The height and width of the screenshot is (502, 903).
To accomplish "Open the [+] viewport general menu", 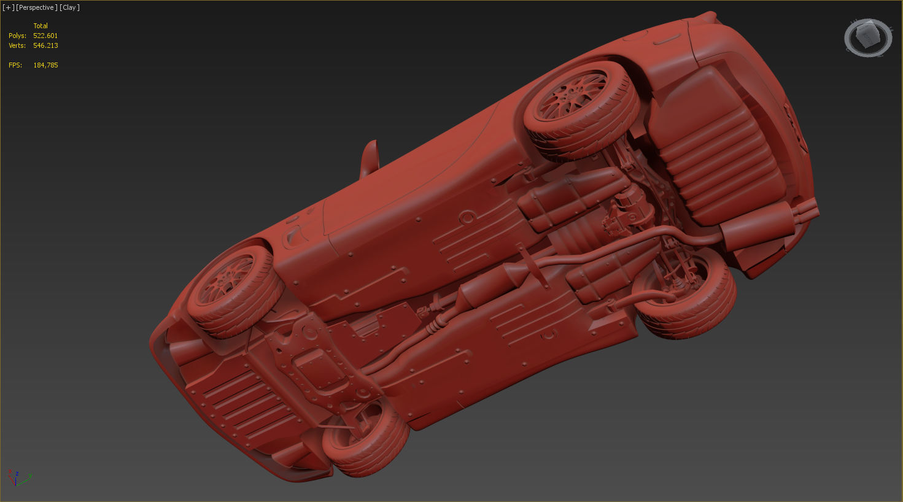I will coord(9,7).
